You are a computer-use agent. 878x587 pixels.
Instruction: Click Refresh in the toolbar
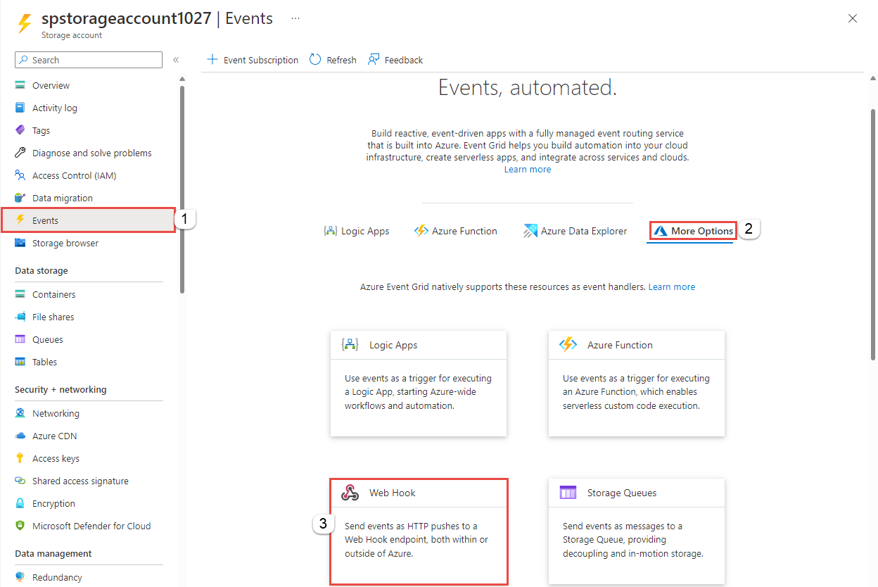[x=333, y=60]
